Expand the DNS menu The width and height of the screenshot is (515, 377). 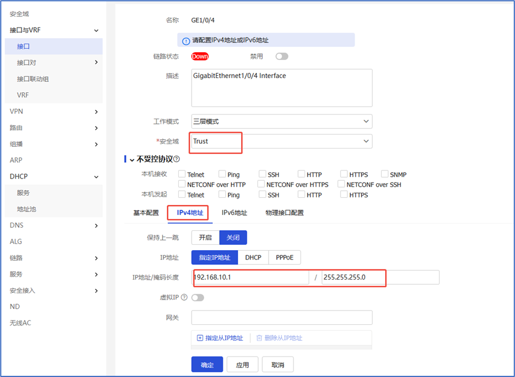pos(96,225)
